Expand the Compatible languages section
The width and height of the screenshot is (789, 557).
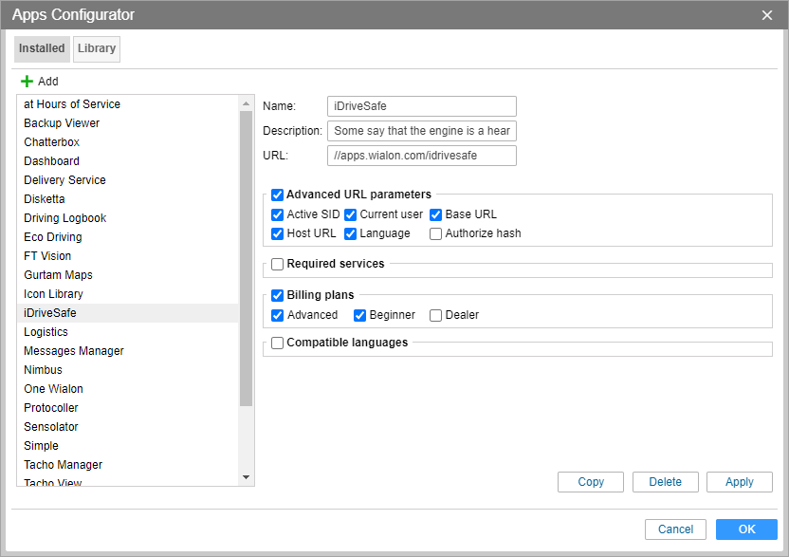click(278, 343)
